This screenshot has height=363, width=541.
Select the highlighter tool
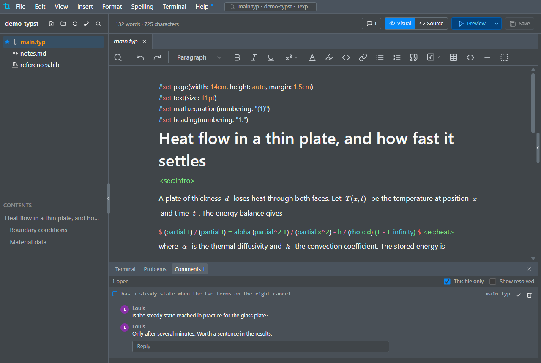click(329, 57)
